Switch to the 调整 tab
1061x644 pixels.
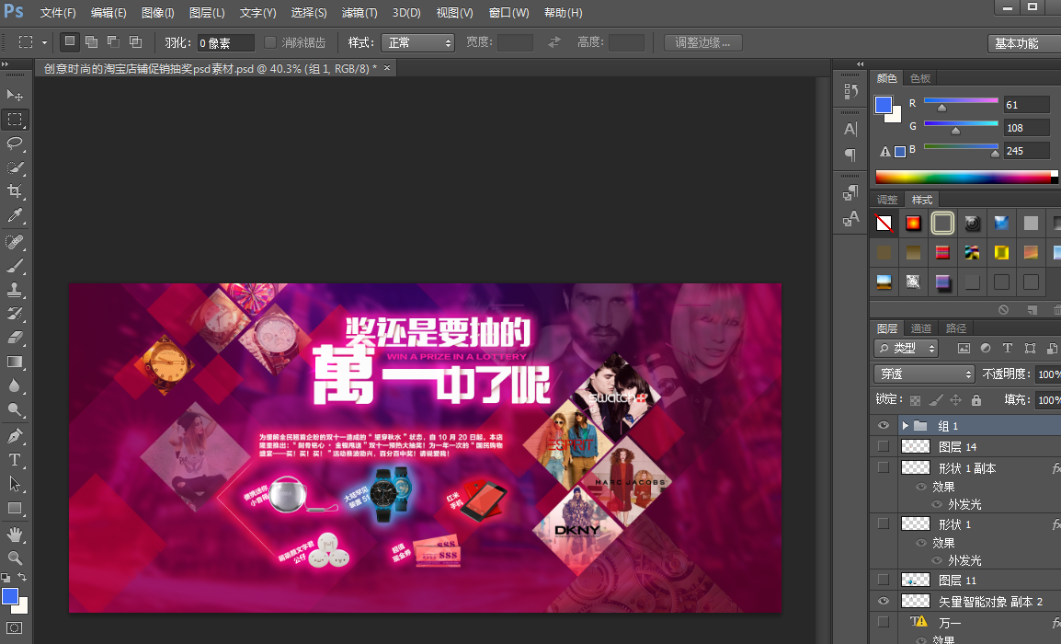point(887,200)
